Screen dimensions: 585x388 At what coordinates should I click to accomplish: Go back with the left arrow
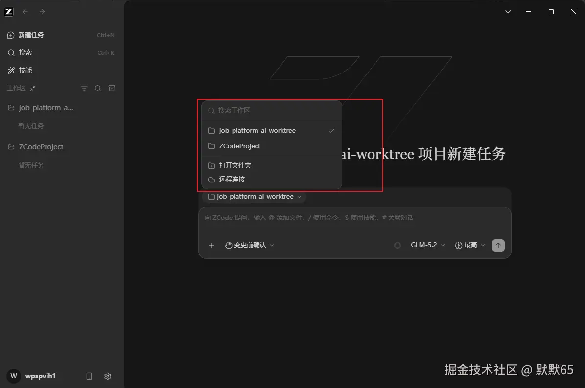[25, 12]
